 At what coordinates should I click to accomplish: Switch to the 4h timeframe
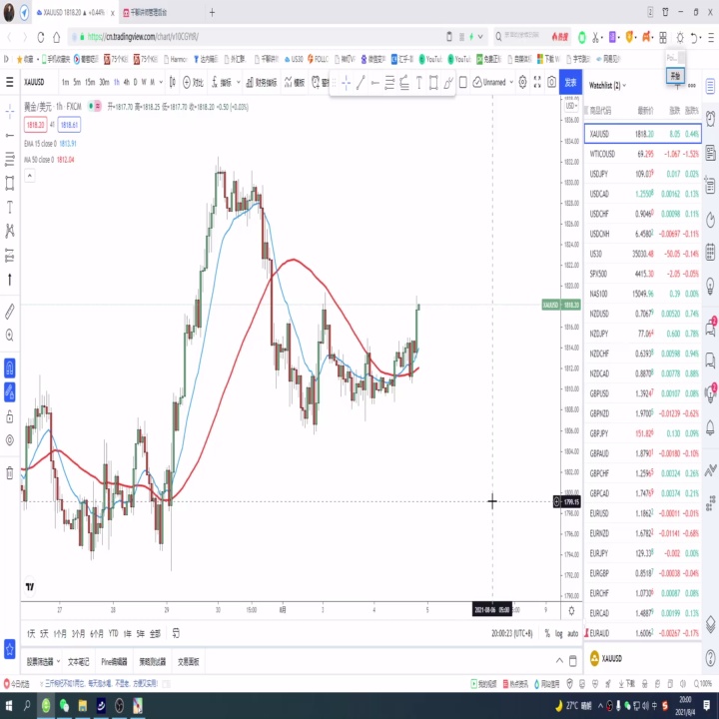126,82
